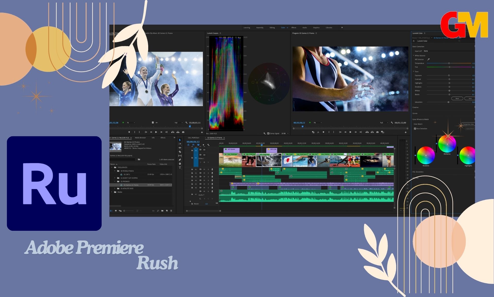Export frame camera icon in Source monitor
The height and width of the screenshot is (297, 494).
183,132
